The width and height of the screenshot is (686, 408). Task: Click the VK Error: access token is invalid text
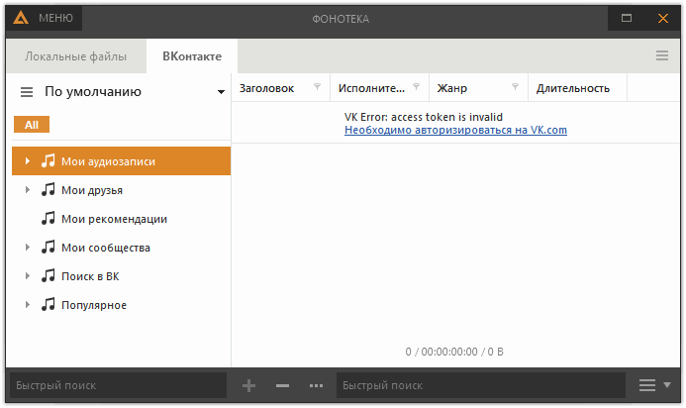point(423,117)
